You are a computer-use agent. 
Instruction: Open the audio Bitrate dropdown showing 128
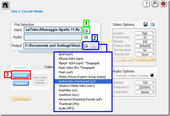[x=145, y=83]
